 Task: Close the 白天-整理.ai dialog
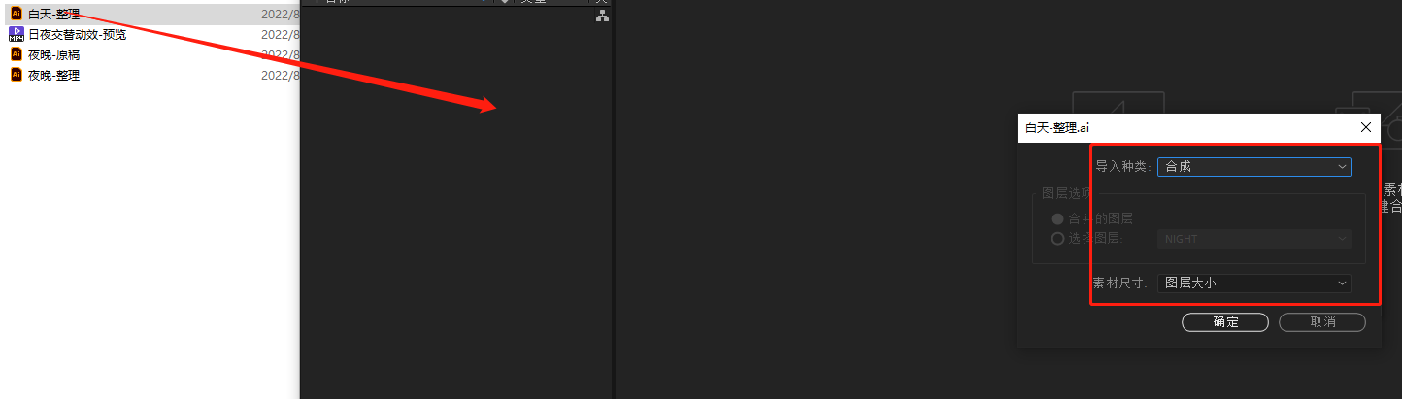[x=1365, y=127]
